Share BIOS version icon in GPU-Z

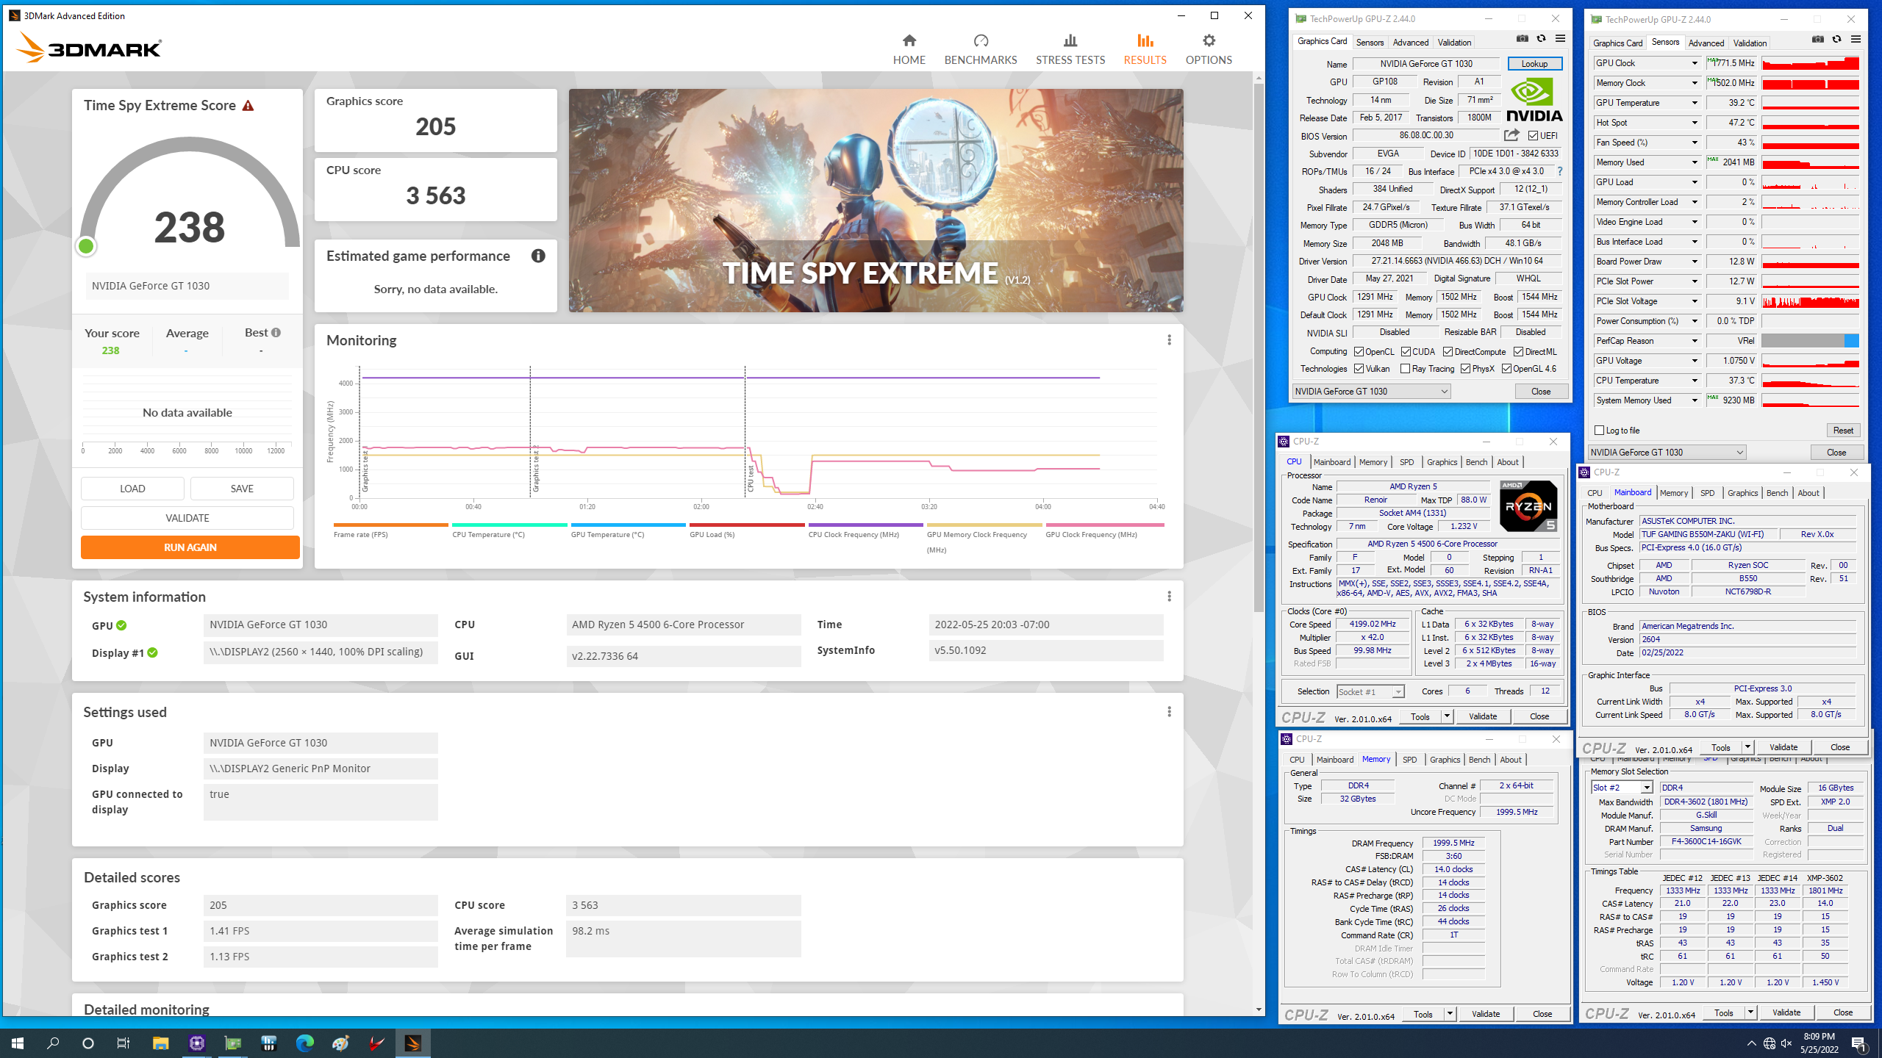click(x=1511, y=135)
